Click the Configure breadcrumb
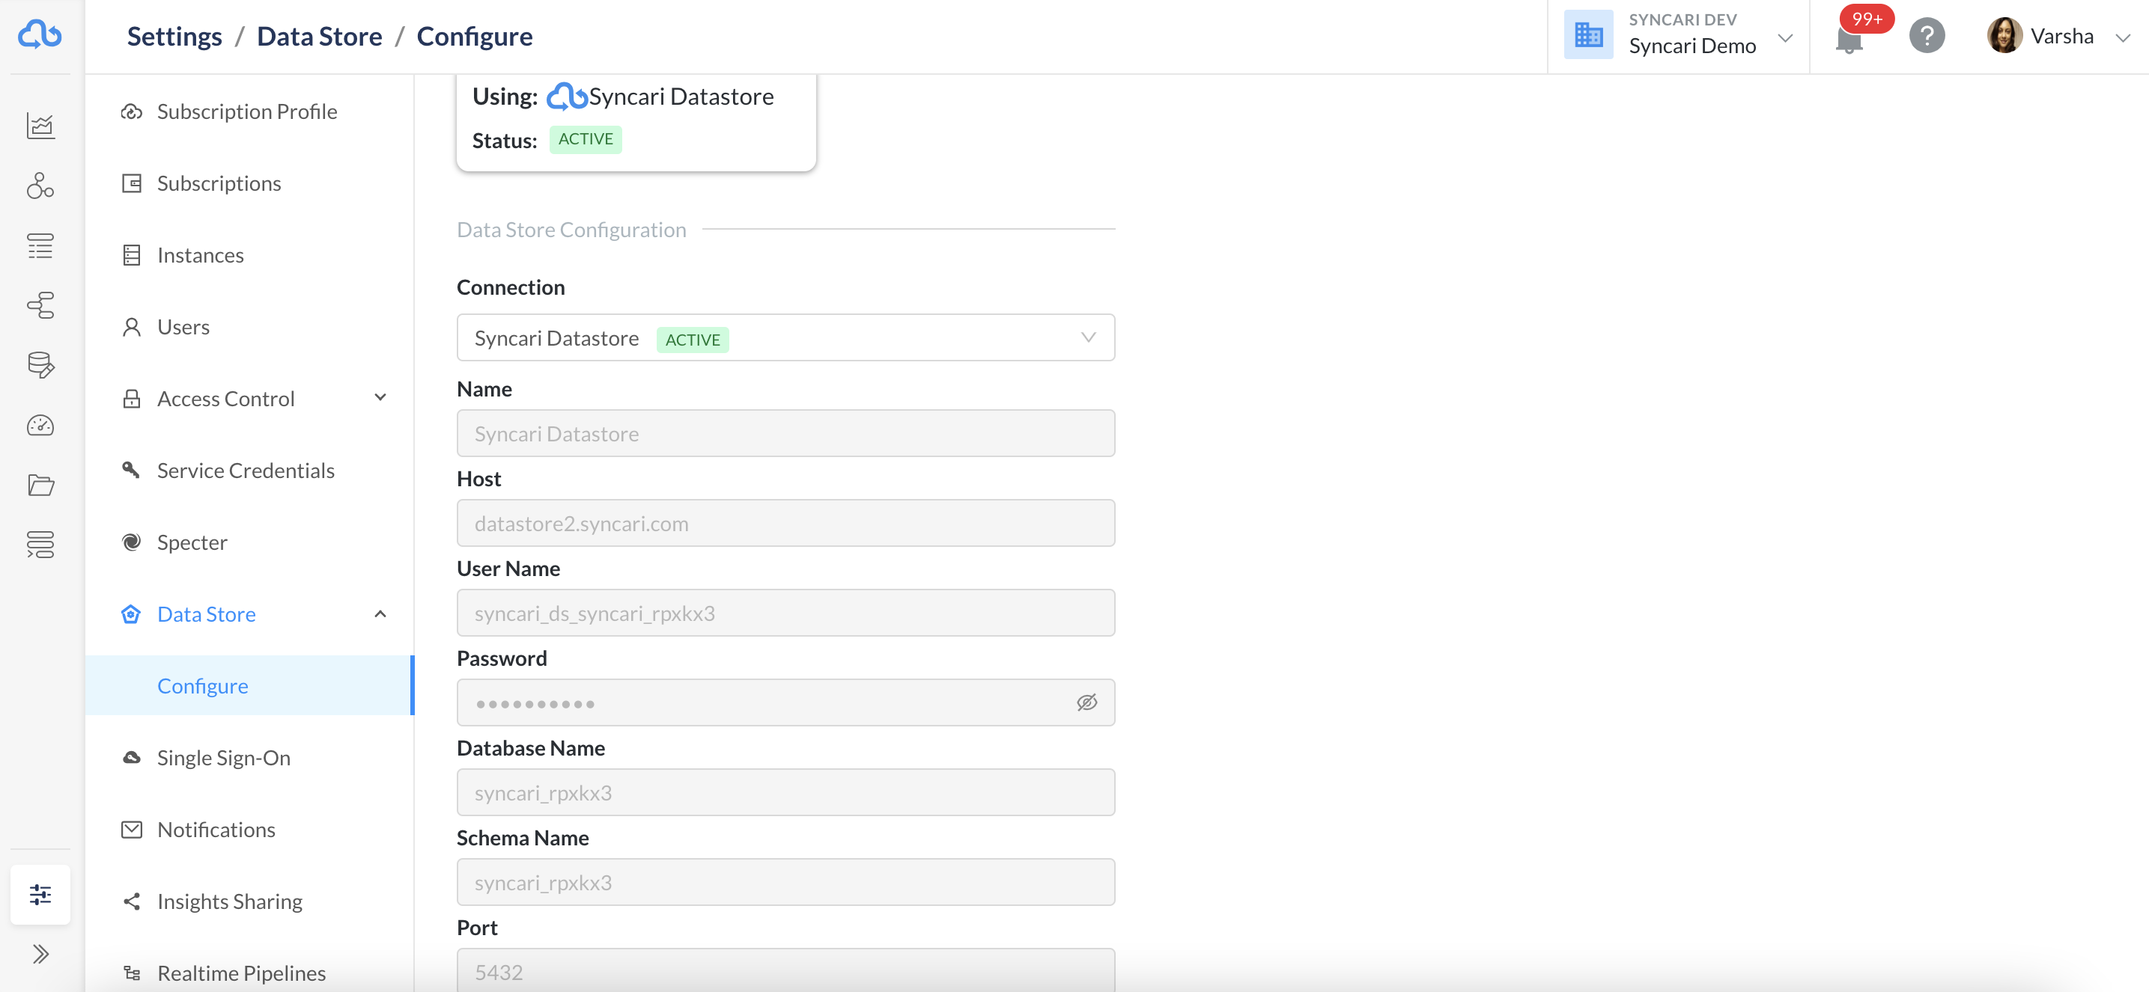The image size is (2149, 992). (x=475, y=36)
